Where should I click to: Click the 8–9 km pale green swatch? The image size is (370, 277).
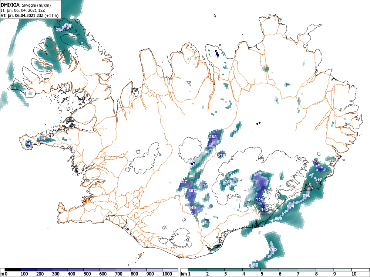point(324,270)
